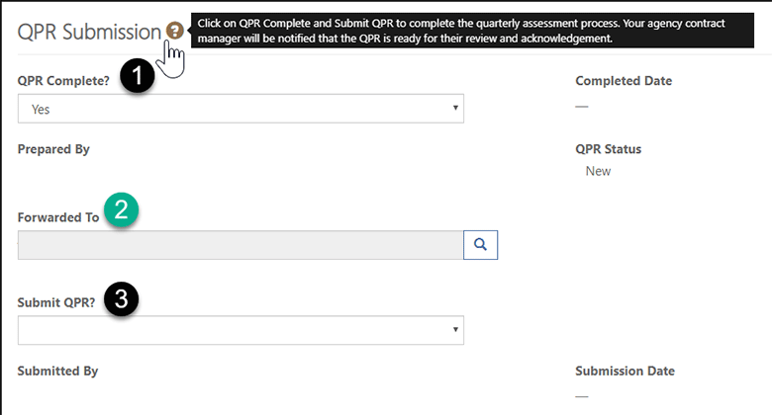Viewport: 772px width, 415px height.
Task: Click the help question-mark icon beside QPR Submission
Action: pyautogui.click(x=174, y=31)
